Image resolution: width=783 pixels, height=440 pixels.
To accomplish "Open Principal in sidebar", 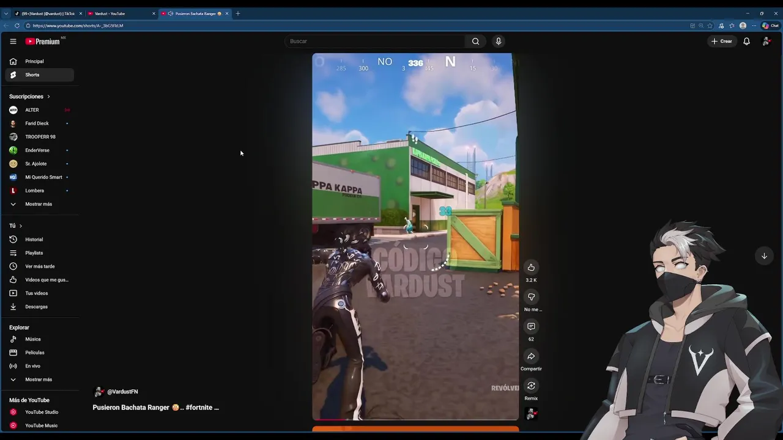I will pyautogui.click(x=40, y=62).
